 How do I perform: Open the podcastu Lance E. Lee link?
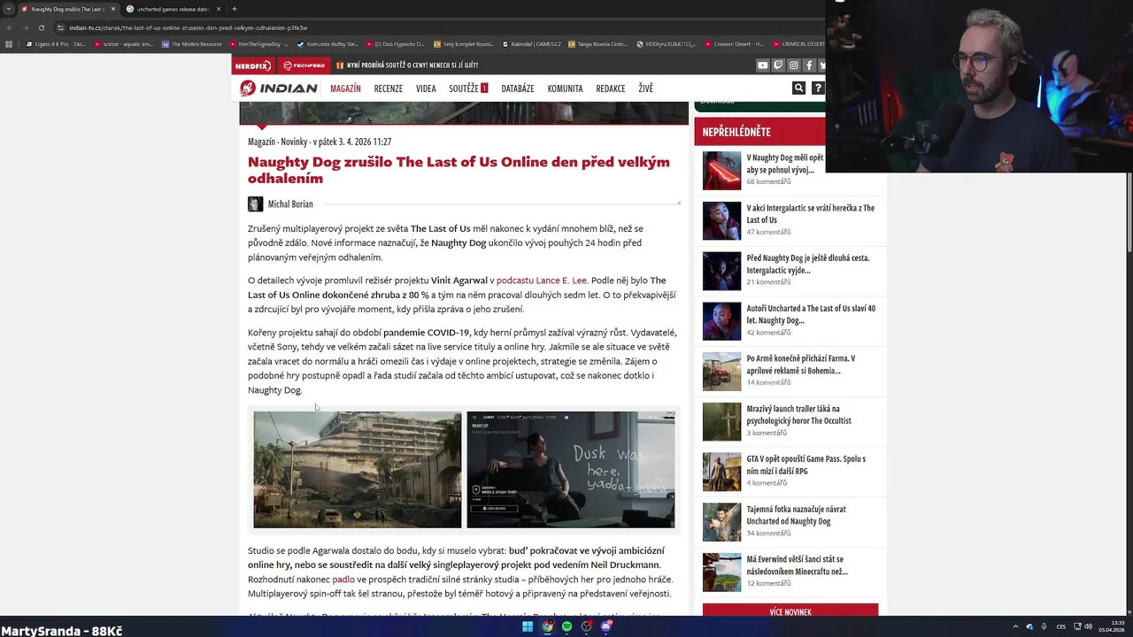point(542,280)
